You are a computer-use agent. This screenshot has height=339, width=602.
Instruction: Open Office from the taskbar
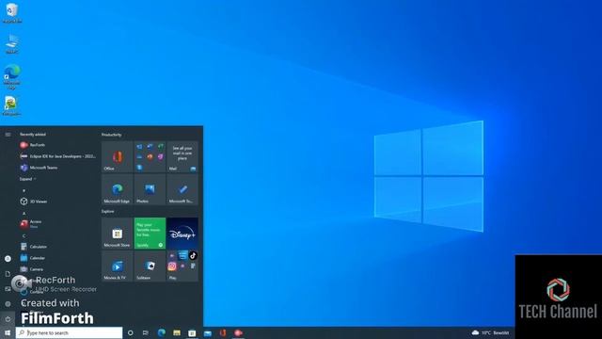pyautogui.click(x=223, y=332)
